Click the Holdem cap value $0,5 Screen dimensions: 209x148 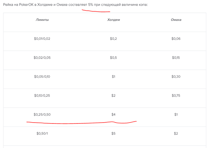pyautogui.click(x=113, y=58)
